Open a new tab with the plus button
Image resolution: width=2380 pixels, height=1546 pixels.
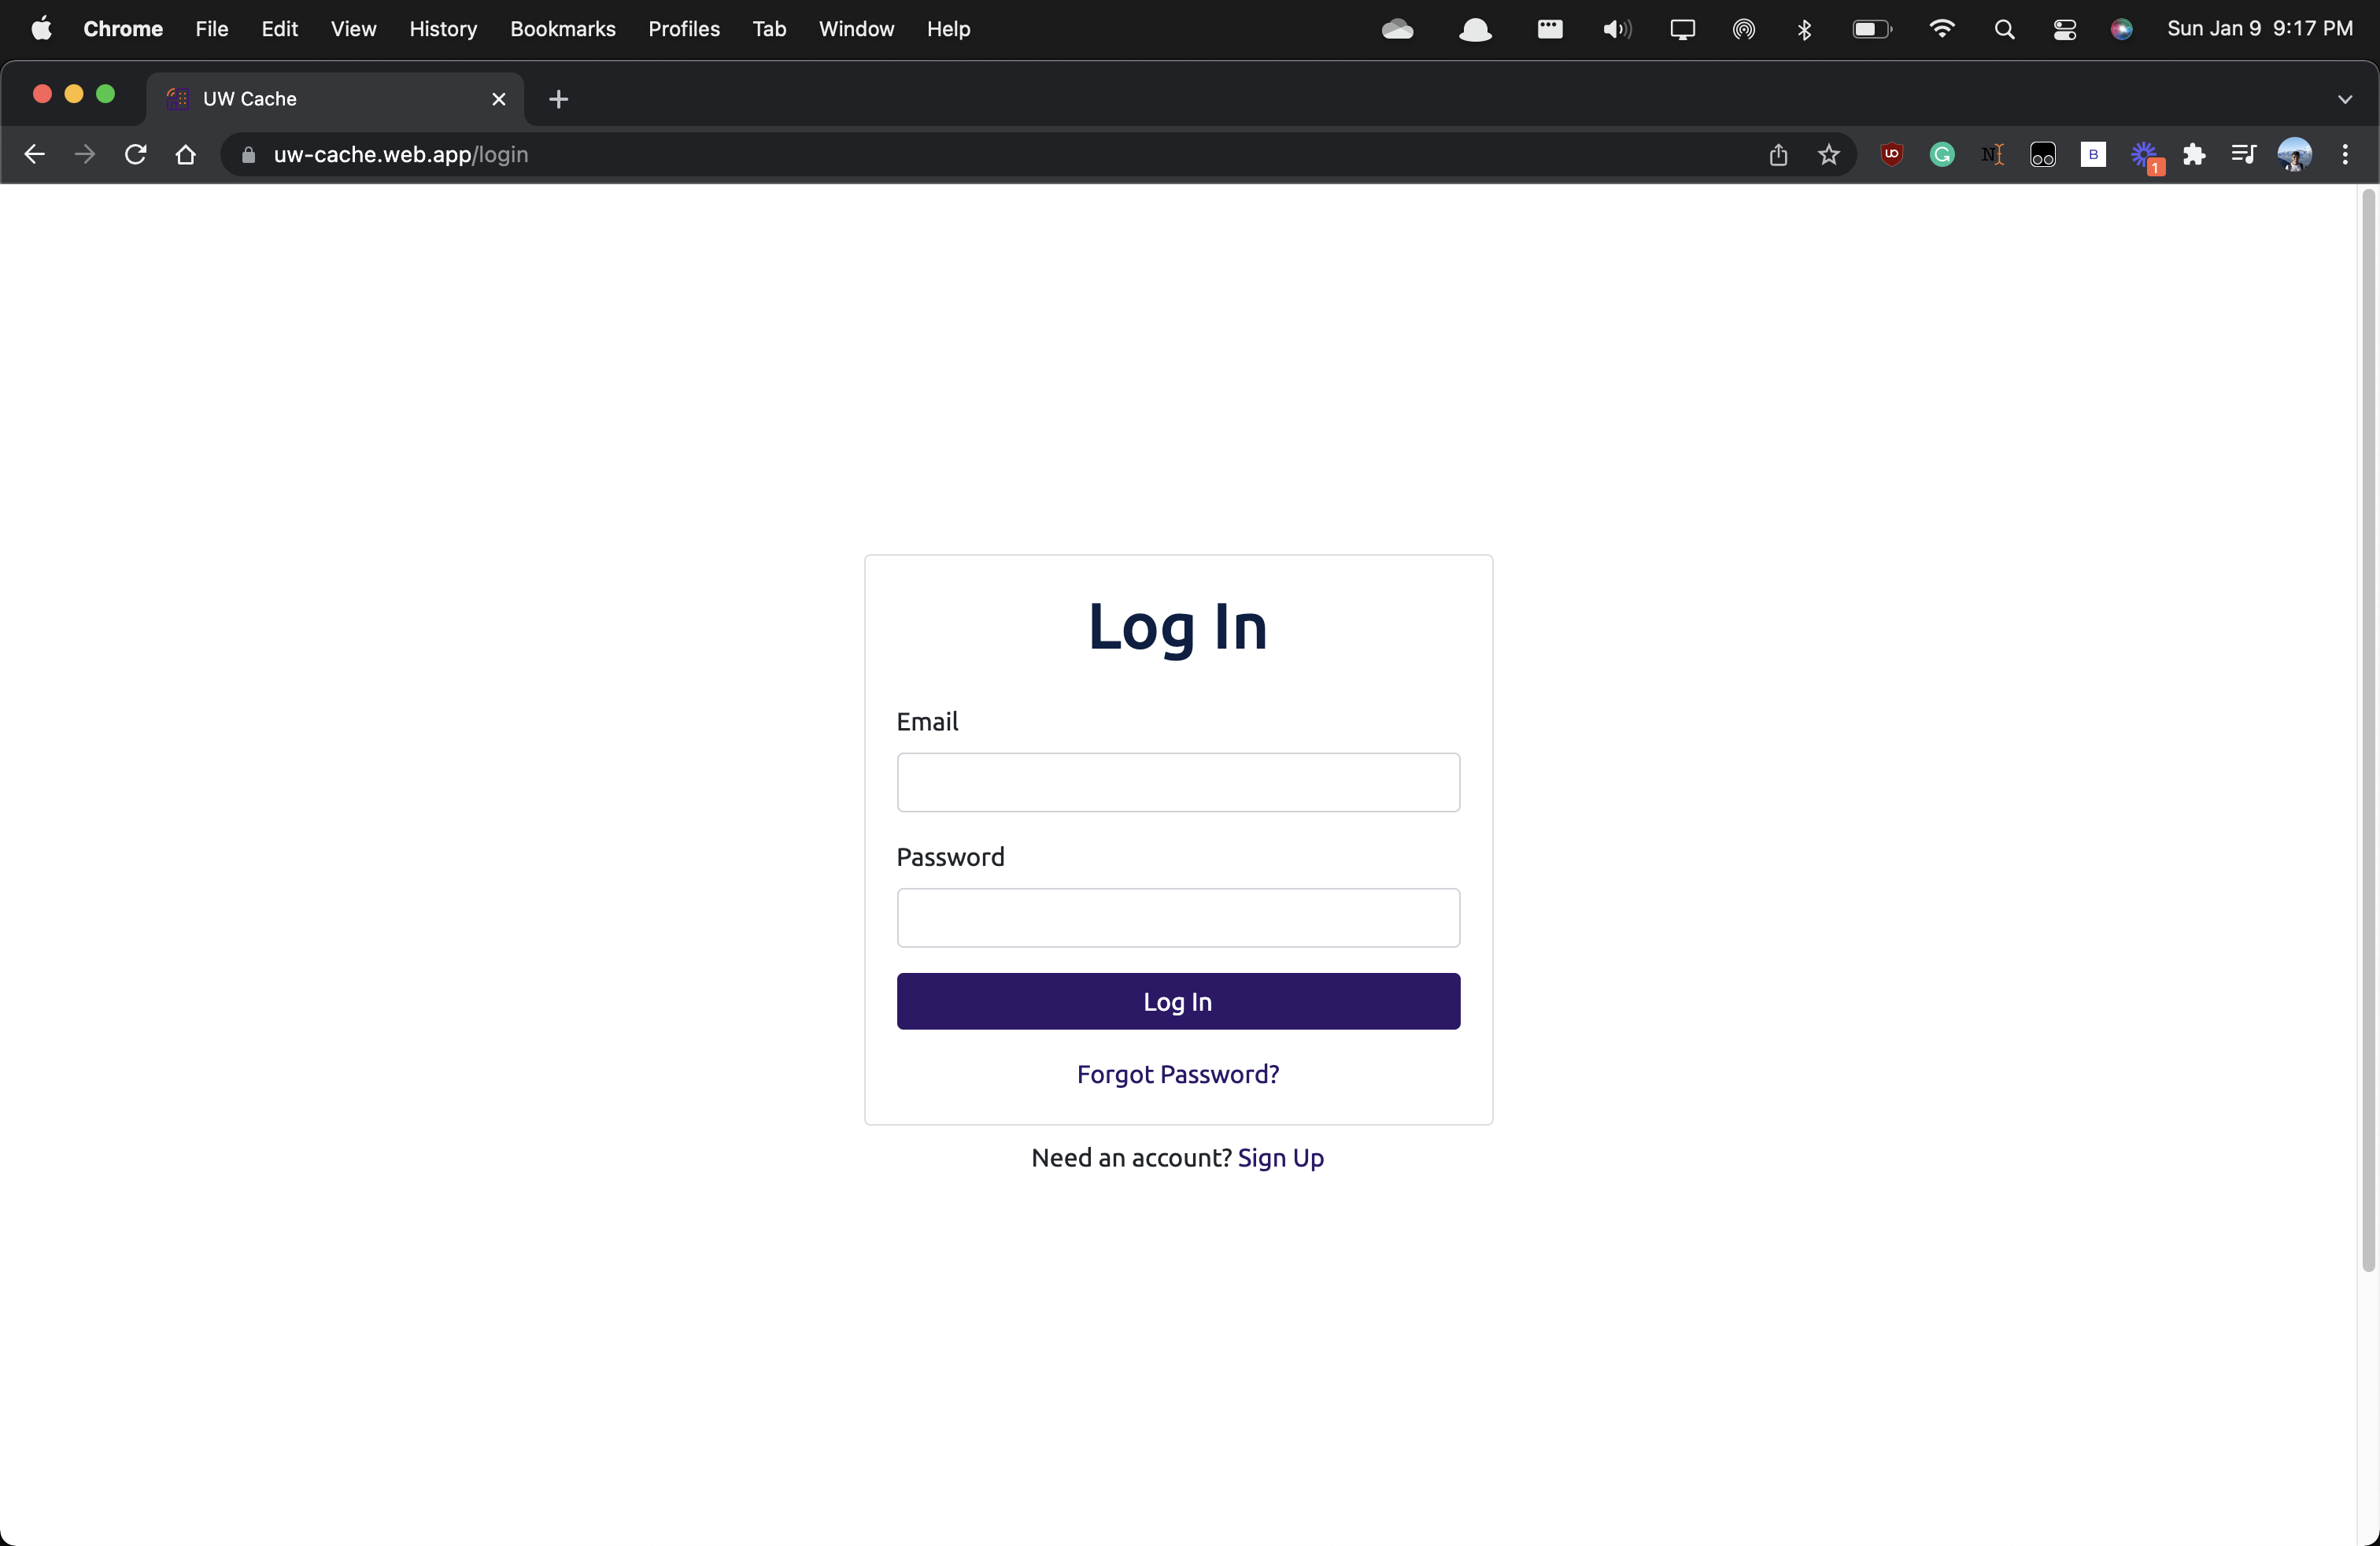pyautogui.click(x=558, y=99)
